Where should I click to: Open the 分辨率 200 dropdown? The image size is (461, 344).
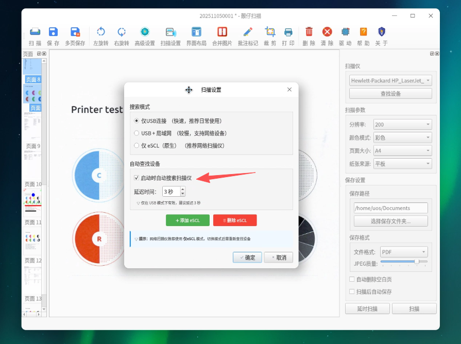pos(402,125)
